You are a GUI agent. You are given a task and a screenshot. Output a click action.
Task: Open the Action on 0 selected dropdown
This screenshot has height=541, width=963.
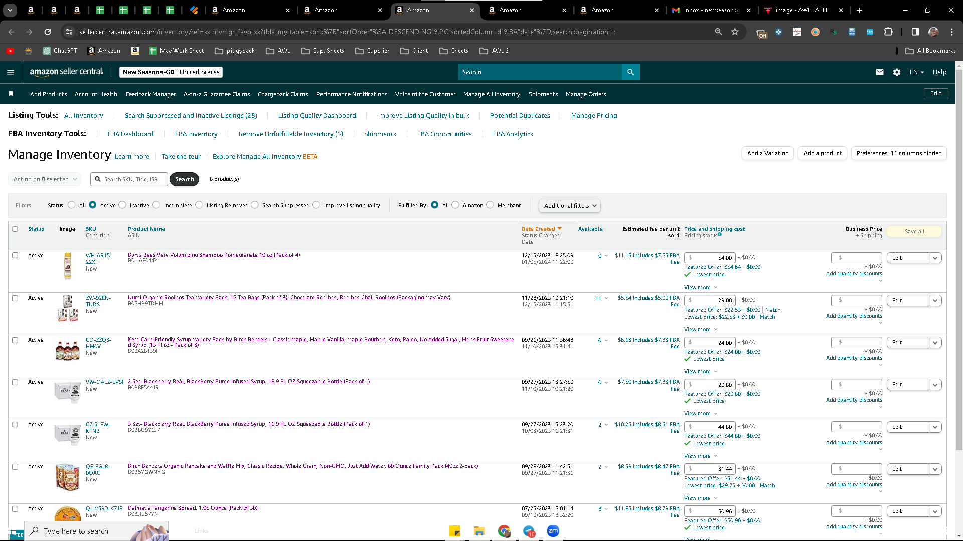click(45, 179)
